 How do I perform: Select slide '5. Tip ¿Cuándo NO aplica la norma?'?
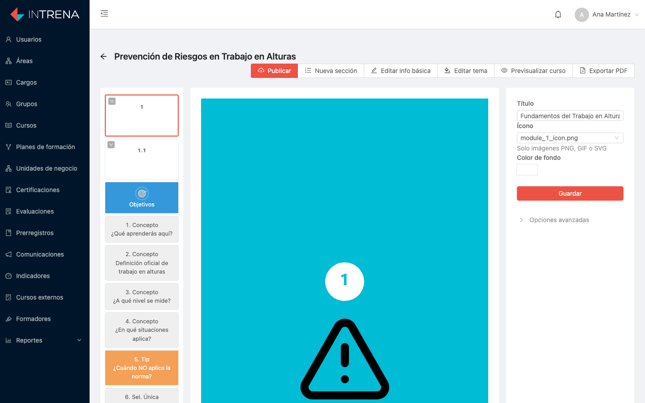pyautogui.click(x=142, y=368)
